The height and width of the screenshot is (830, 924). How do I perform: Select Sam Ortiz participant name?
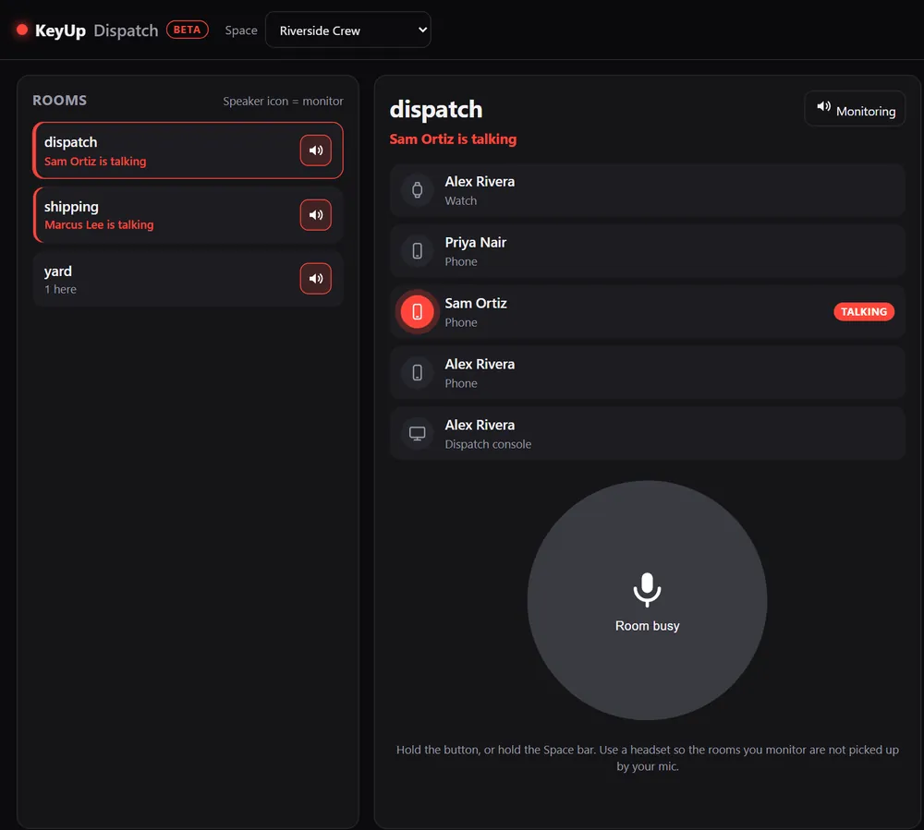click(476, 303)
